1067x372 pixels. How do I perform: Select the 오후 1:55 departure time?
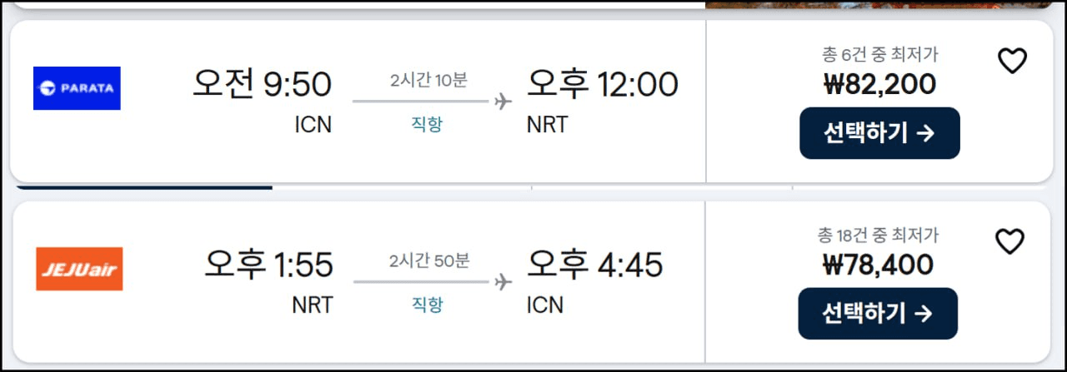[268, 265]
